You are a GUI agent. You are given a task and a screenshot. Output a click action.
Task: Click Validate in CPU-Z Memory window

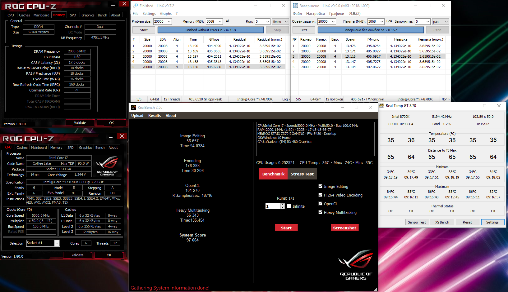80,123
